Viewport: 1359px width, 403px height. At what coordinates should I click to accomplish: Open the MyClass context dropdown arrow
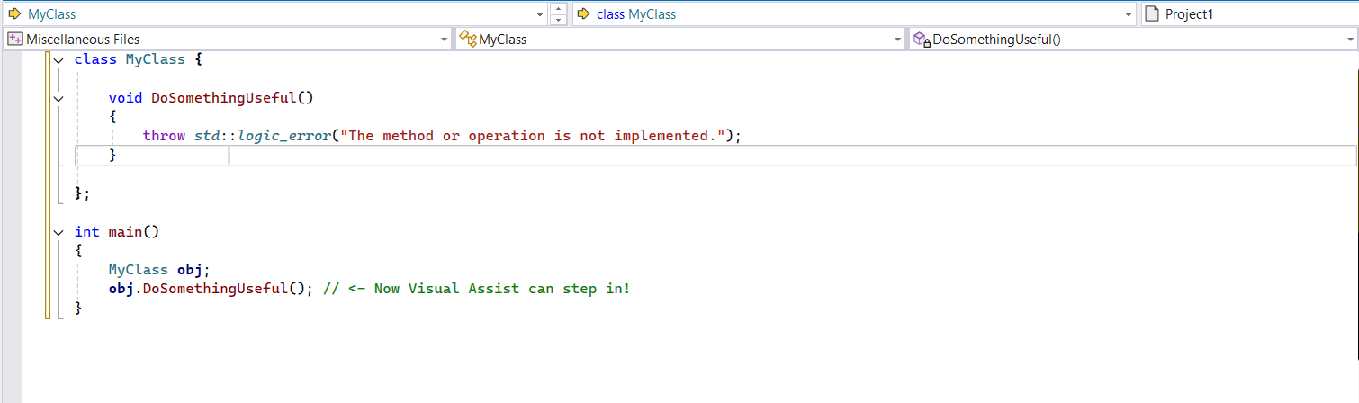[x=540, y=14]
